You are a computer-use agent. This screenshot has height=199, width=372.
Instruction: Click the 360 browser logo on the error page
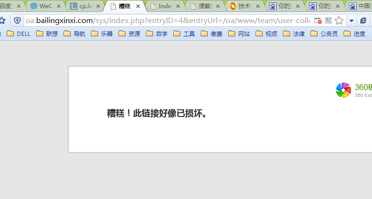(344, 90)
